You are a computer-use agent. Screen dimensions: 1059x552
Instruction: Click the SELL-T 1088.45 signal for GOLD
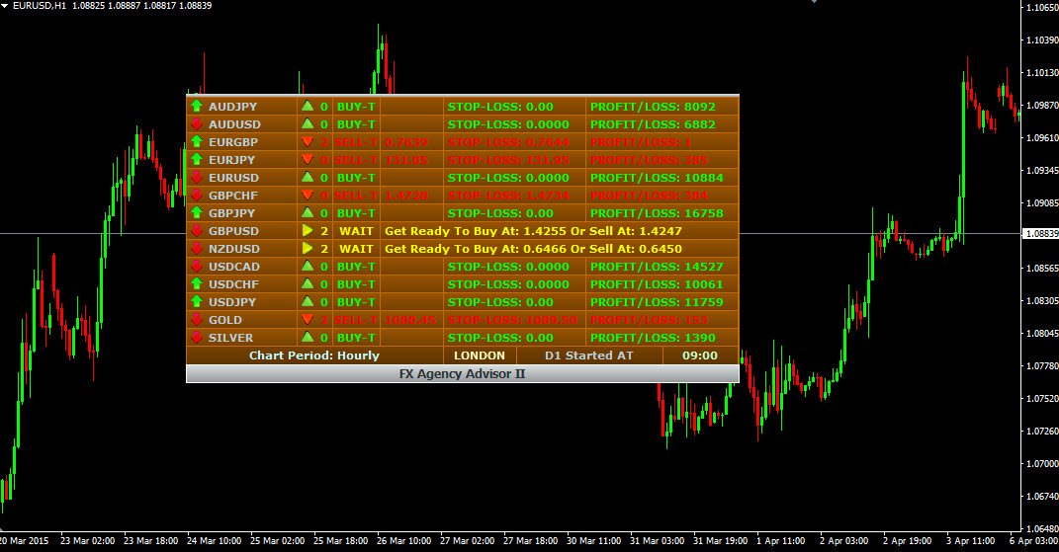point(386,320)
